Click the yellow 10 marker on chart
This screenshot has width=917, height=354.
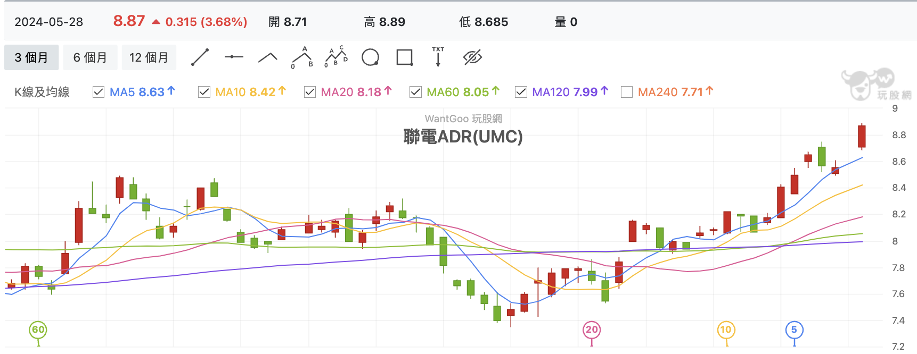[x=726, y=330]
